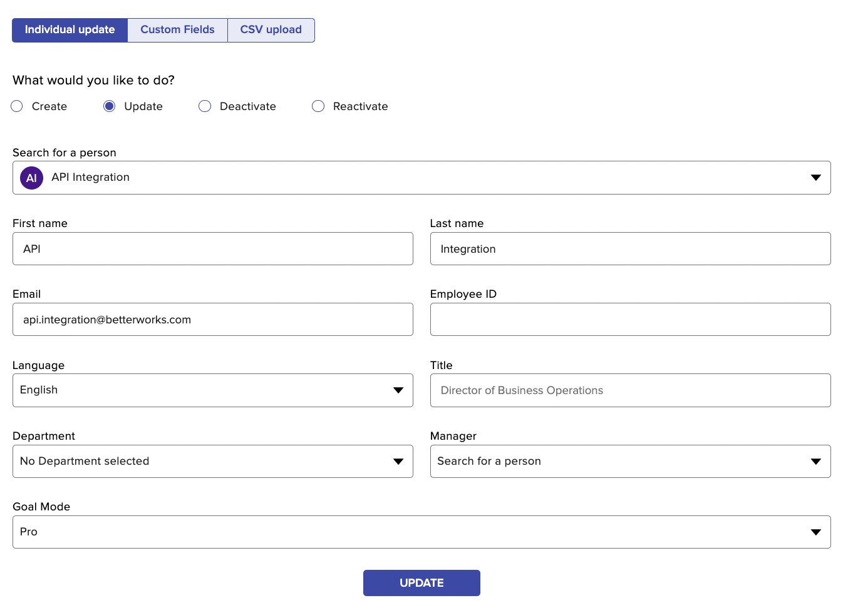Click the Last name field containing Integration

pos(630,249)
